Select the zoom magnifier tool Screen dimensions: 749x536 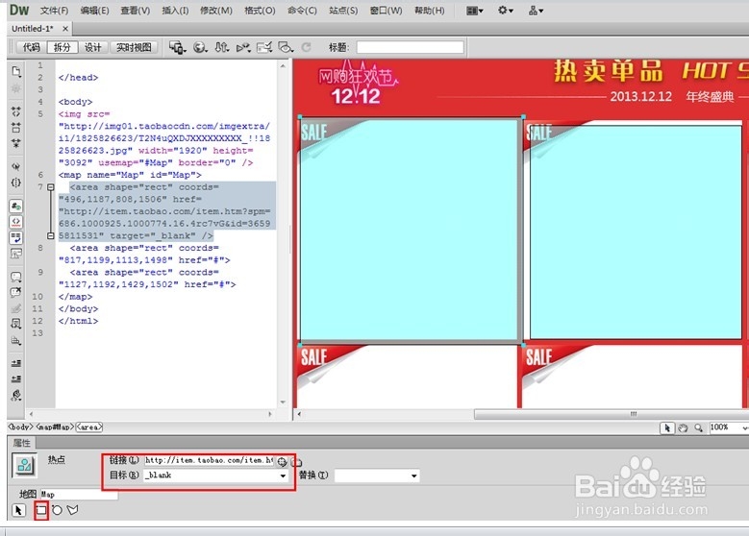(698, 427)
